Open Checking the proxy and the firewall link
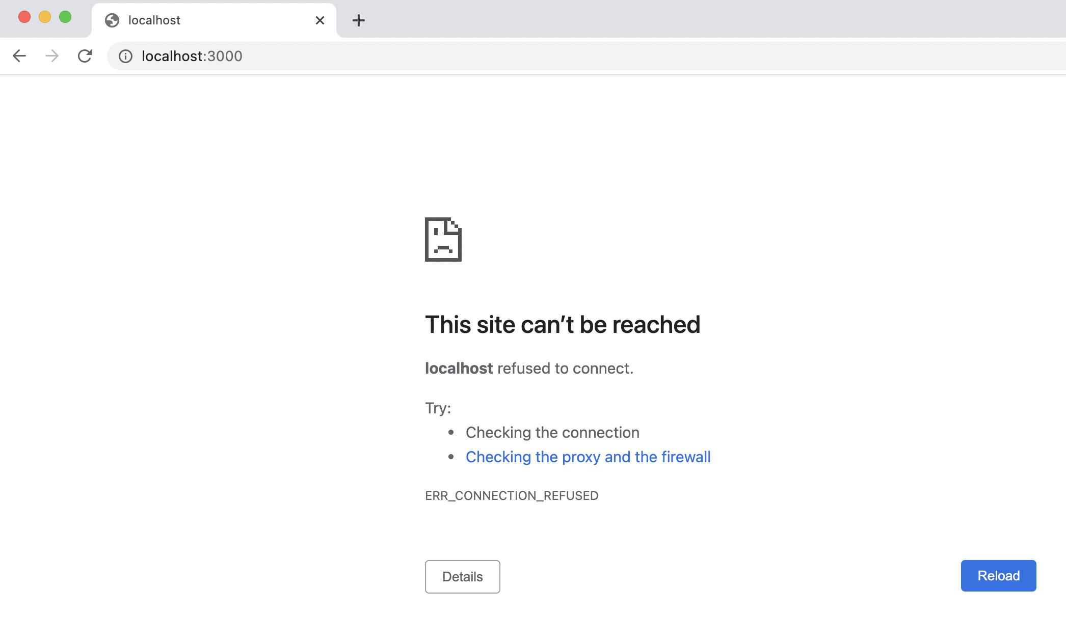The image size is (1066, 618). tap(588, 457)
